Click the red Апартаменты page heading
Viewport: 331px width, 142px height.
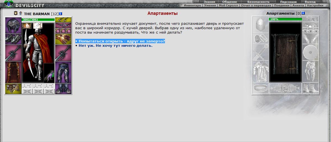[x=162, y=13]
